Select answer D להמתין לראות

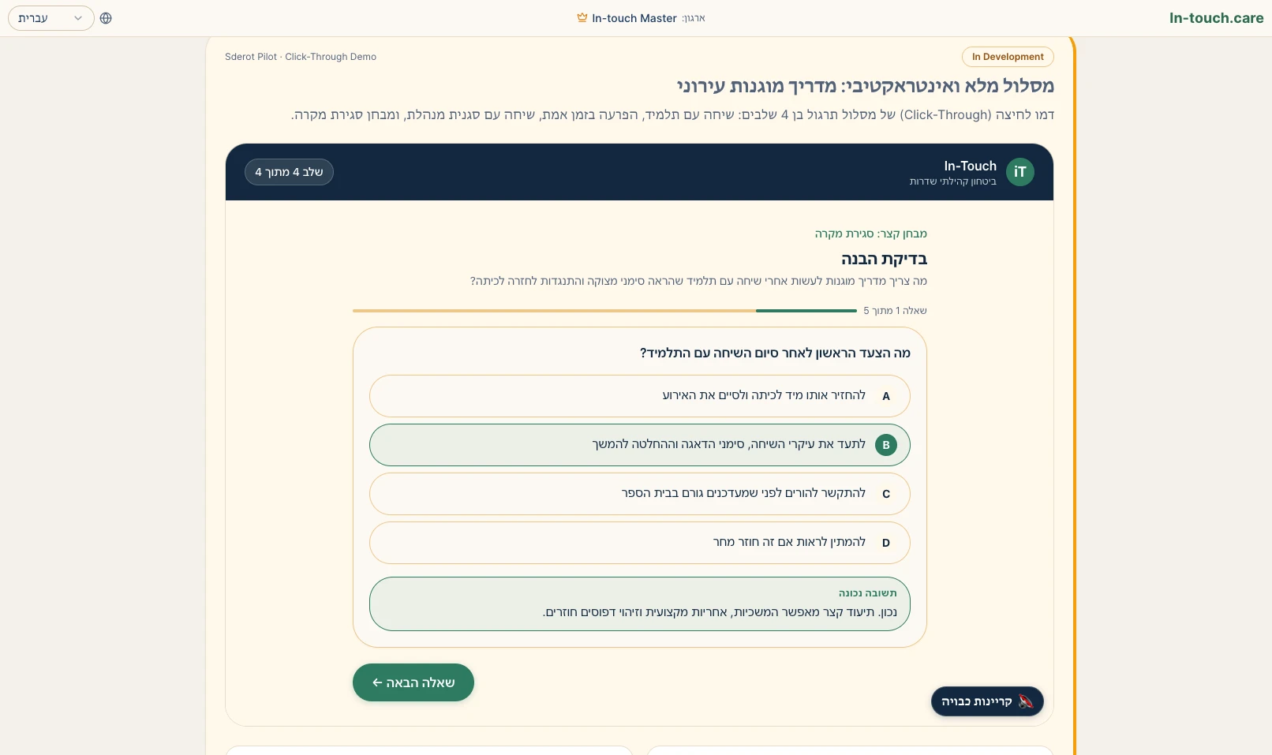(639, 543)
